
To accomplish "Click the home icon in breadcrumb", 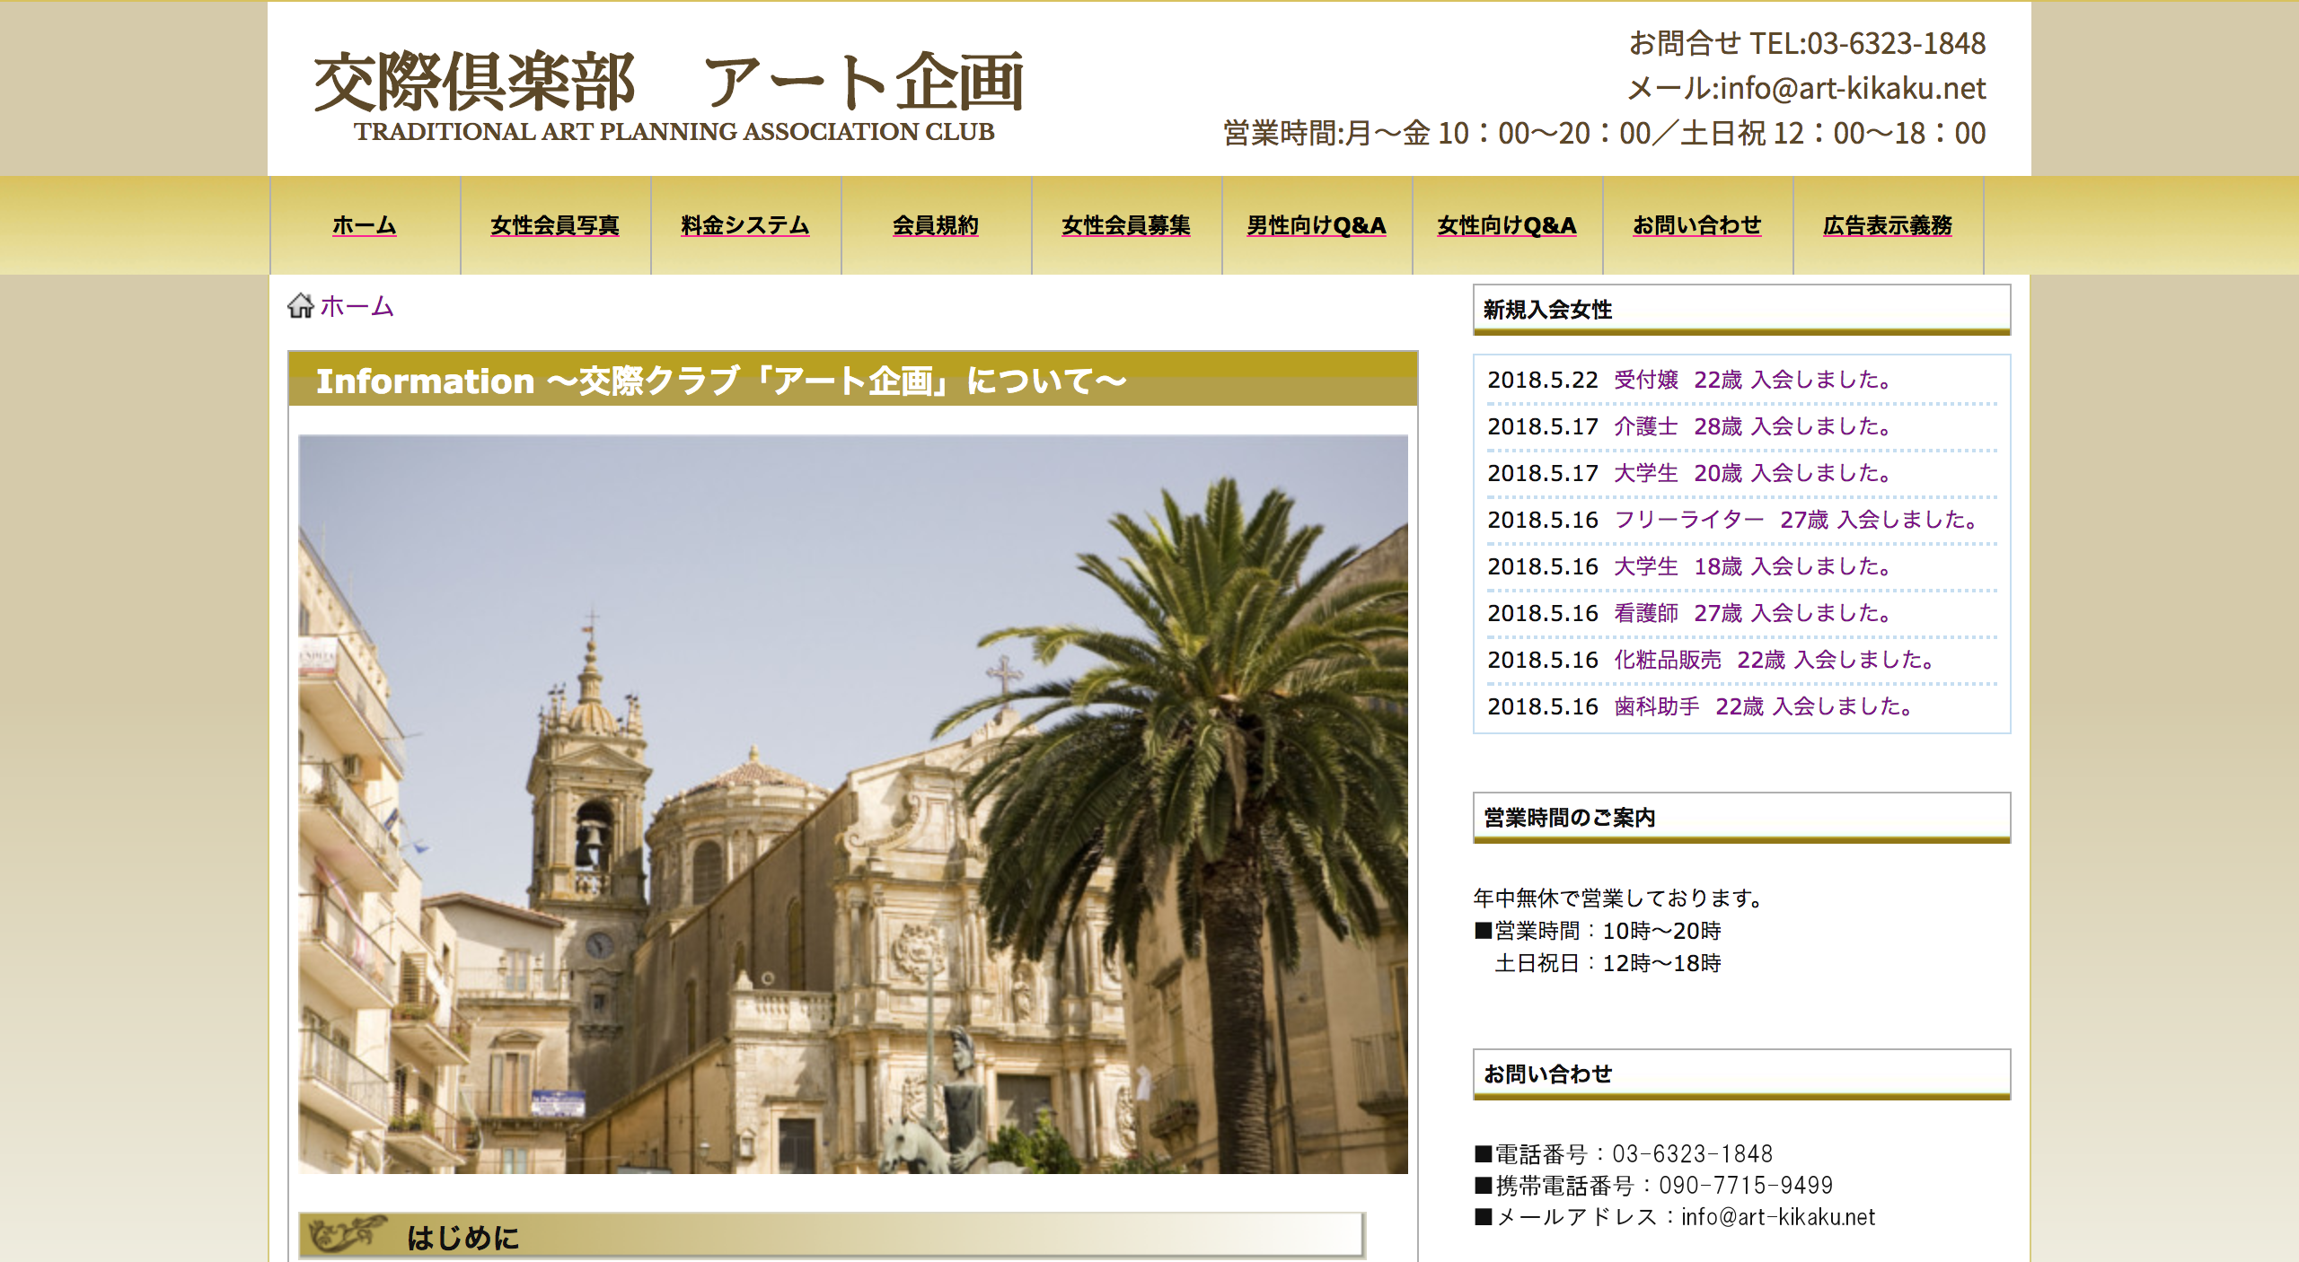I will click(300, 306).
